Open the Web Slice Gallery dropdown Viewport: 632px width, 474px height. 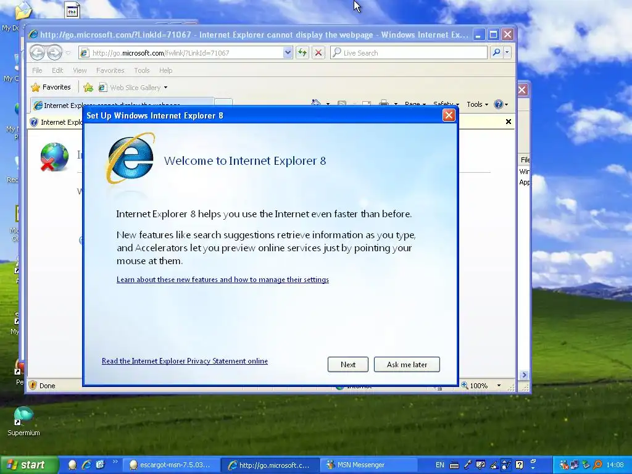pos(165,88)
